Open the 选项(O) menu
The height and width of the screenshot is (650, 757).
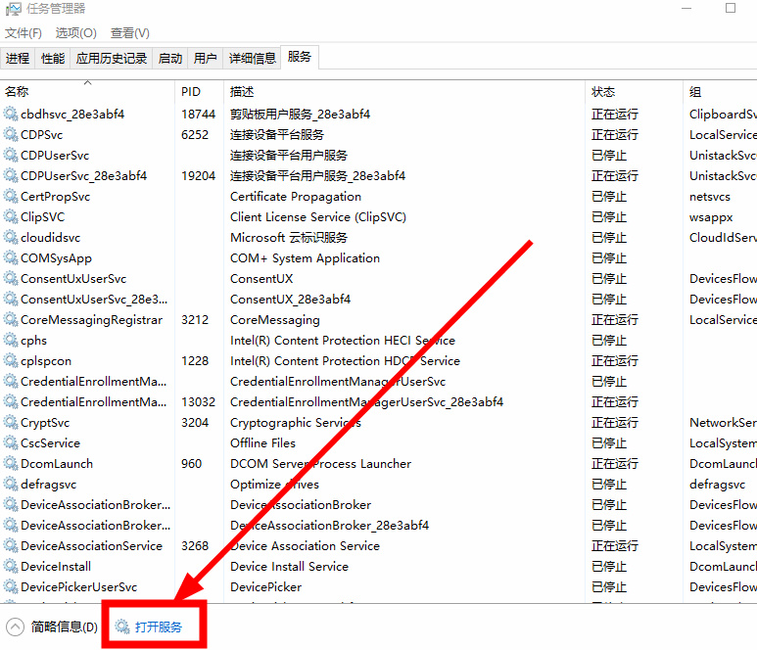click(x=75, y=33)
